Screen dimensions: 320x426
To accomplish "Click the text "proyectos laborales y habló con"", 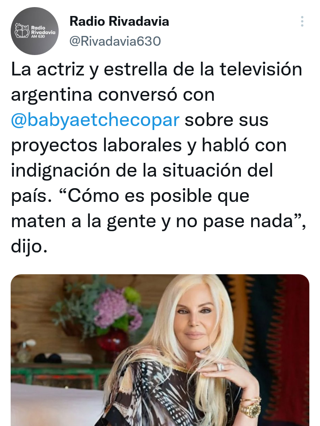I will tap(149, 145).
